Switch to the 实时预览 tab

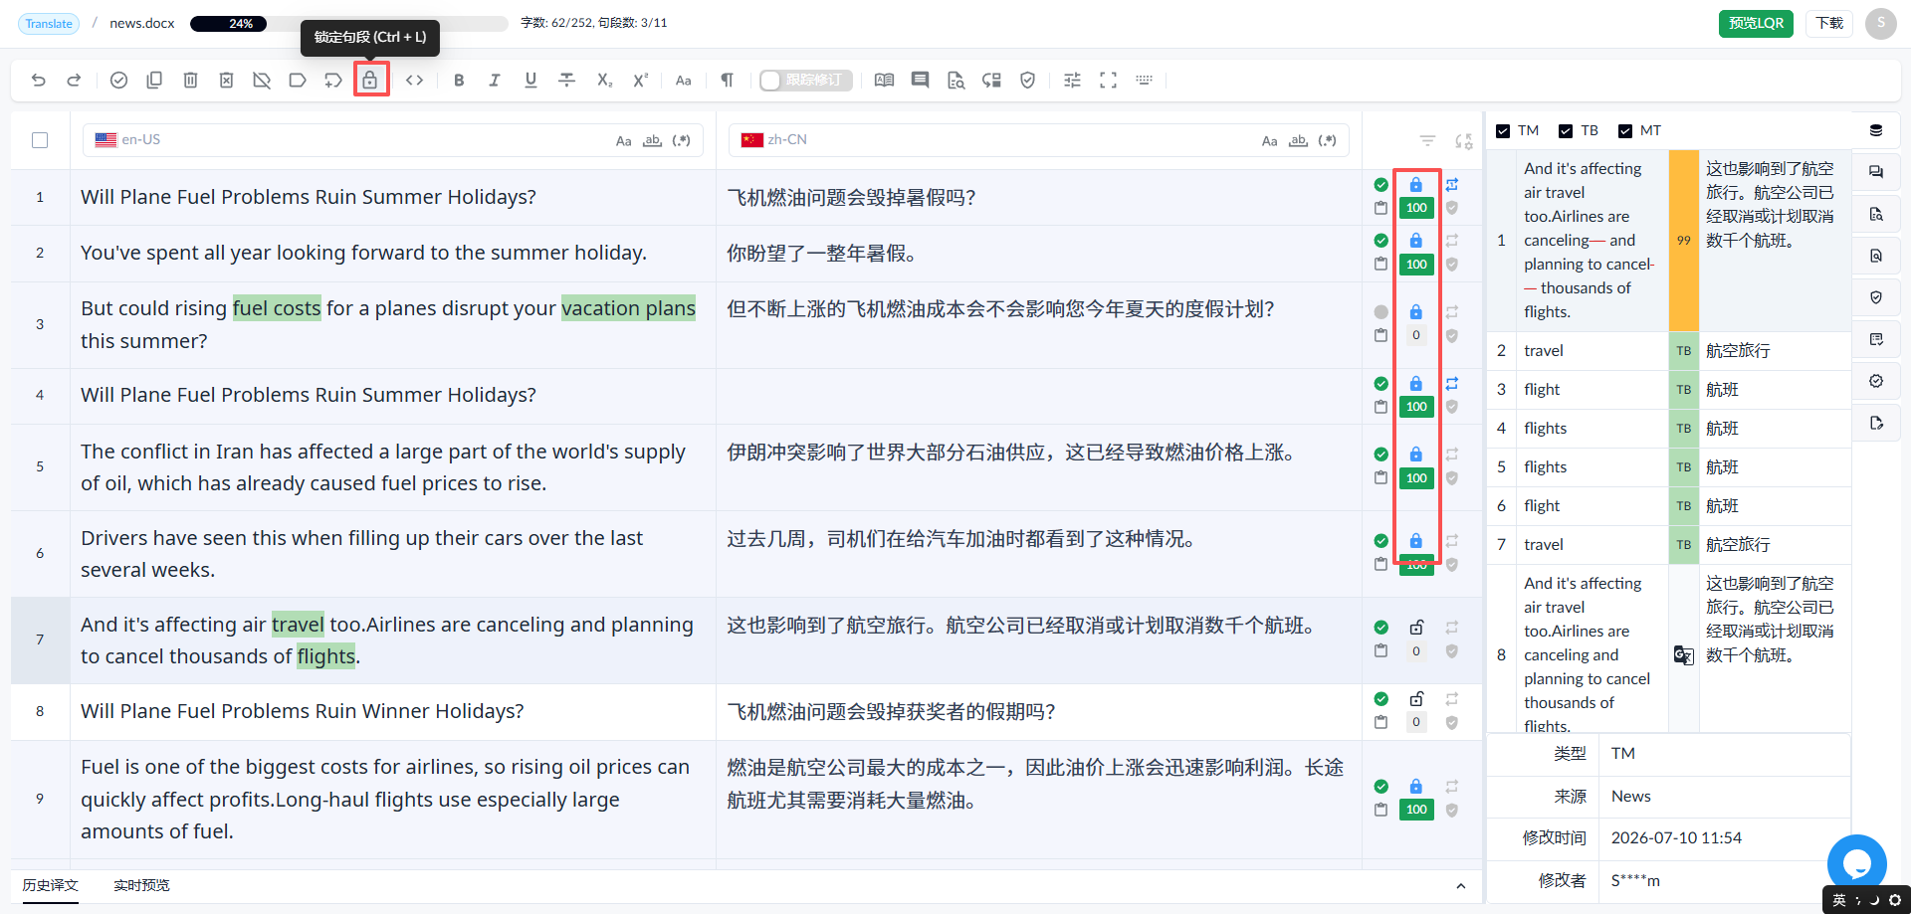pyautogui.click(x=141, y=885)
